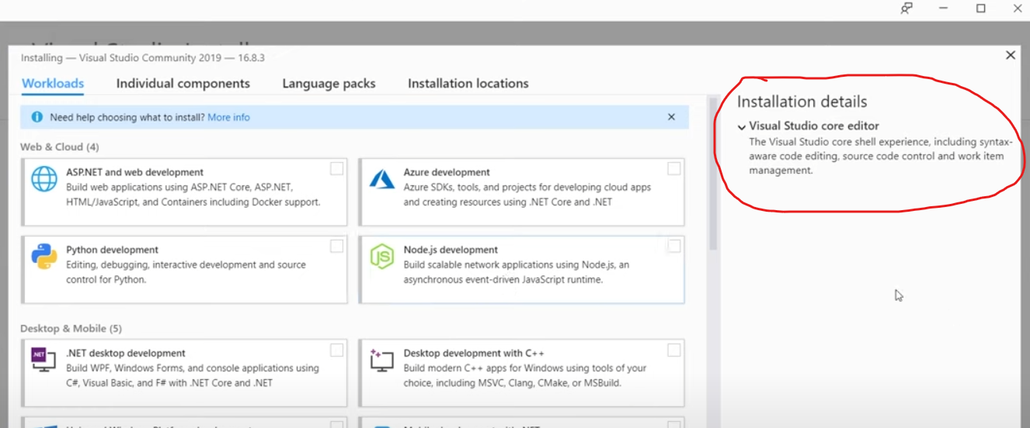This screenshot has height=428, width=1030.
Task: Minimize the Visual Studio Installer window
Action: pyautogui.click(x=944, y=9)
